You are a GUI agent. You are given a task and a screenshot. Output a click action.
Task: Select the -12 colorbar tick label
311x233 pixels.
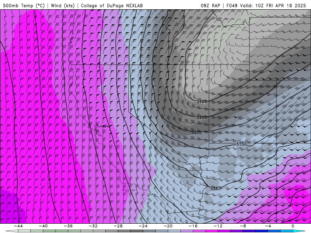coord(218,226)
